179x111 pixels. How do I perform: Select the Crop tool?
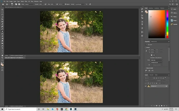click(2, 19)
